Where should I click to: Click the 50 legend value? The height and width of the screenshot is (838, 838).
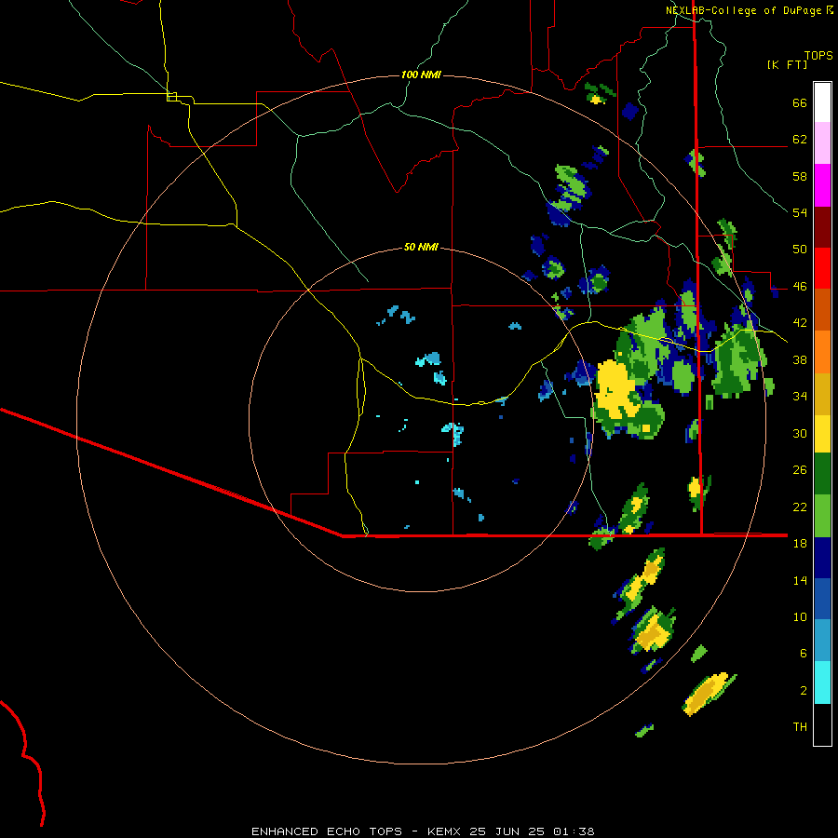tap(800, 250)
